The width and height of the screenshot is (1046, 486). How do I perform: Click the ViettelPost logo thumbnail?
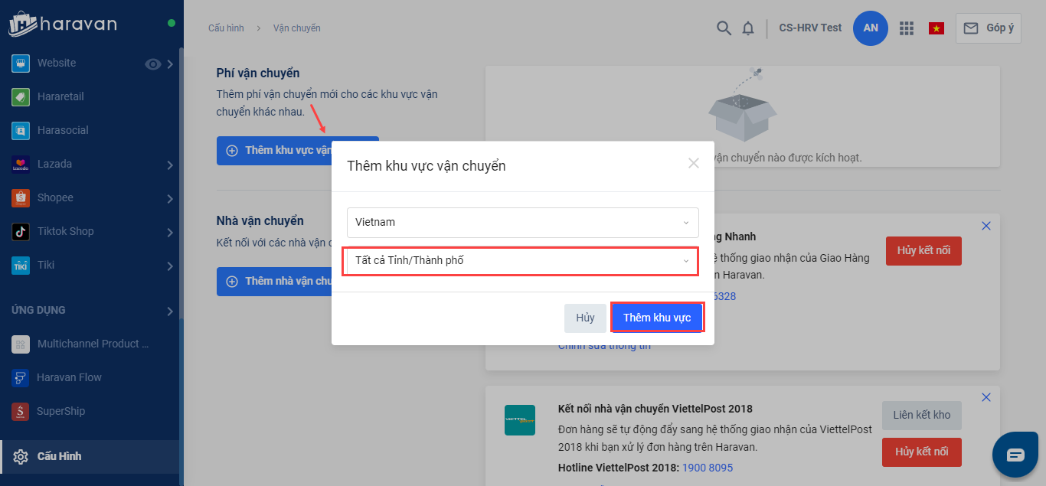[520, 420]
